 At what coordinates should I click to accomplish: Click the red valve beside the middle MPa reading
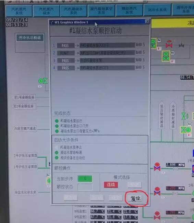(x=157, y=191)
